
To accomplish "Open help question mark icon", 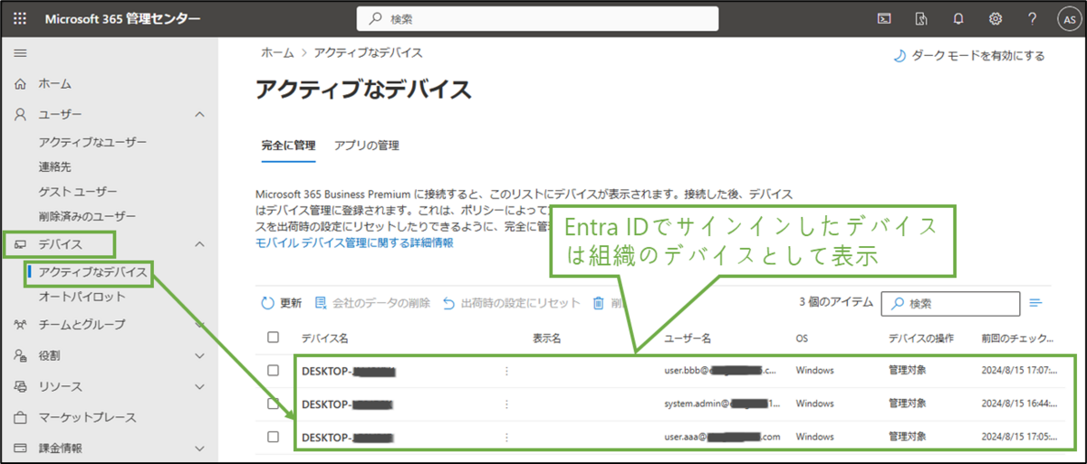I will 1032,18.
